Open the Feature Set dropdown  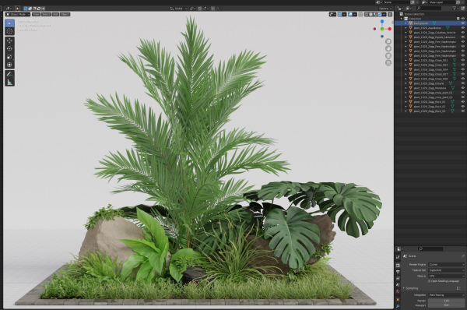click(446, 270)
